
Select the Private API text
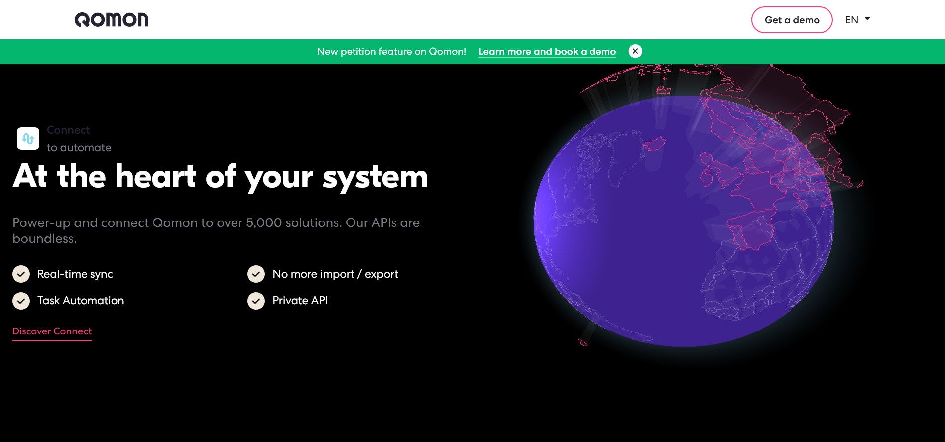tap(300, 301)
